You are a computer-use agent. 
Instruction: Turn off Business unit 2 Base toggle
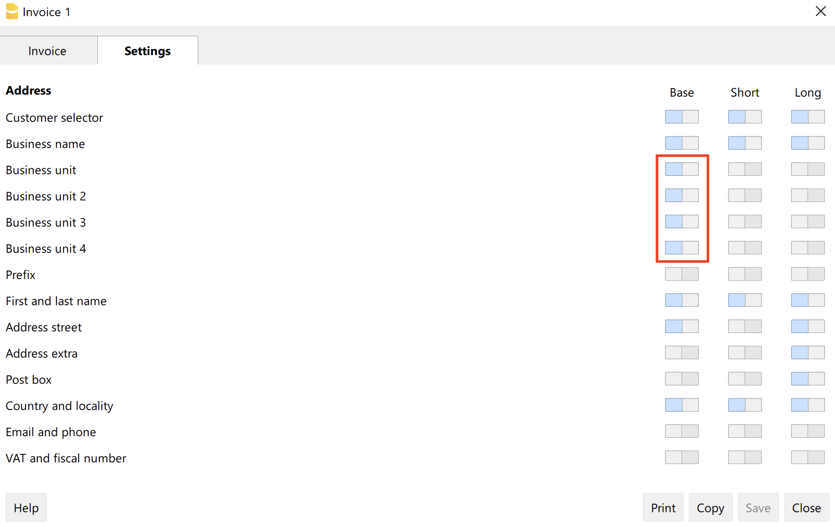click(x=681, y=195)
